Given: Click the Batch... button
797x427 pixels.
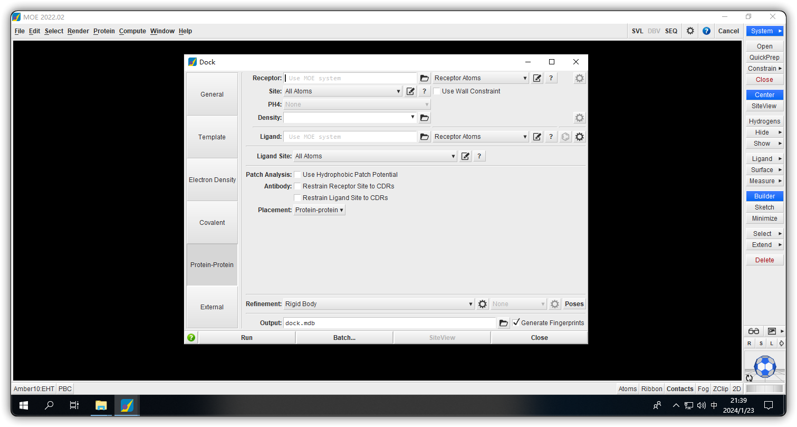Looking at the screenshot, I should (344, 338).
